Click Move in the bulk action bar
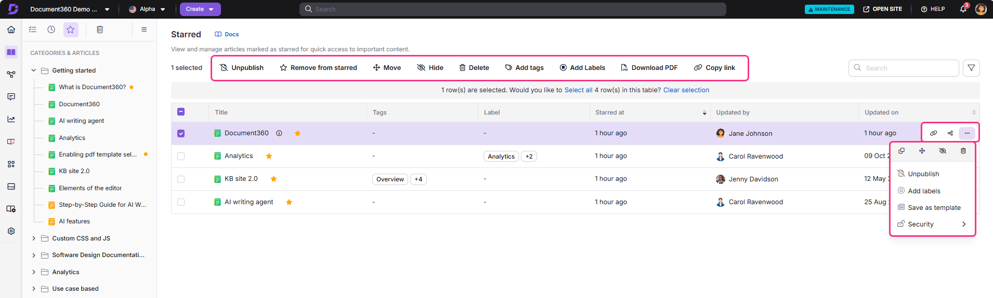The image size is (993, 298). tap(387, 68)
